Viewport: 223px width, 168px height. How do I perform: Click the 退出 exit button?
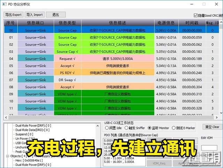(56, 15)
